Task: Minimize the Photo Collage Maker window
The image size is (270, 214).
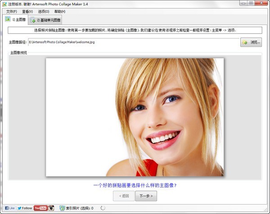Action: (x=243, y=3)
